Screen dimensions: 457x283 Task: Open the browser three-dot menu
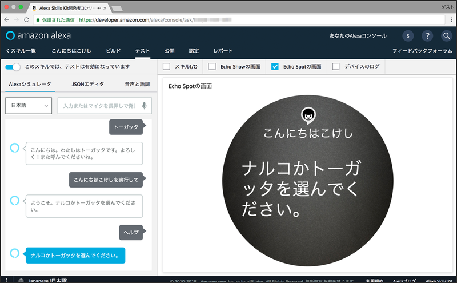[x=452, y=20]
